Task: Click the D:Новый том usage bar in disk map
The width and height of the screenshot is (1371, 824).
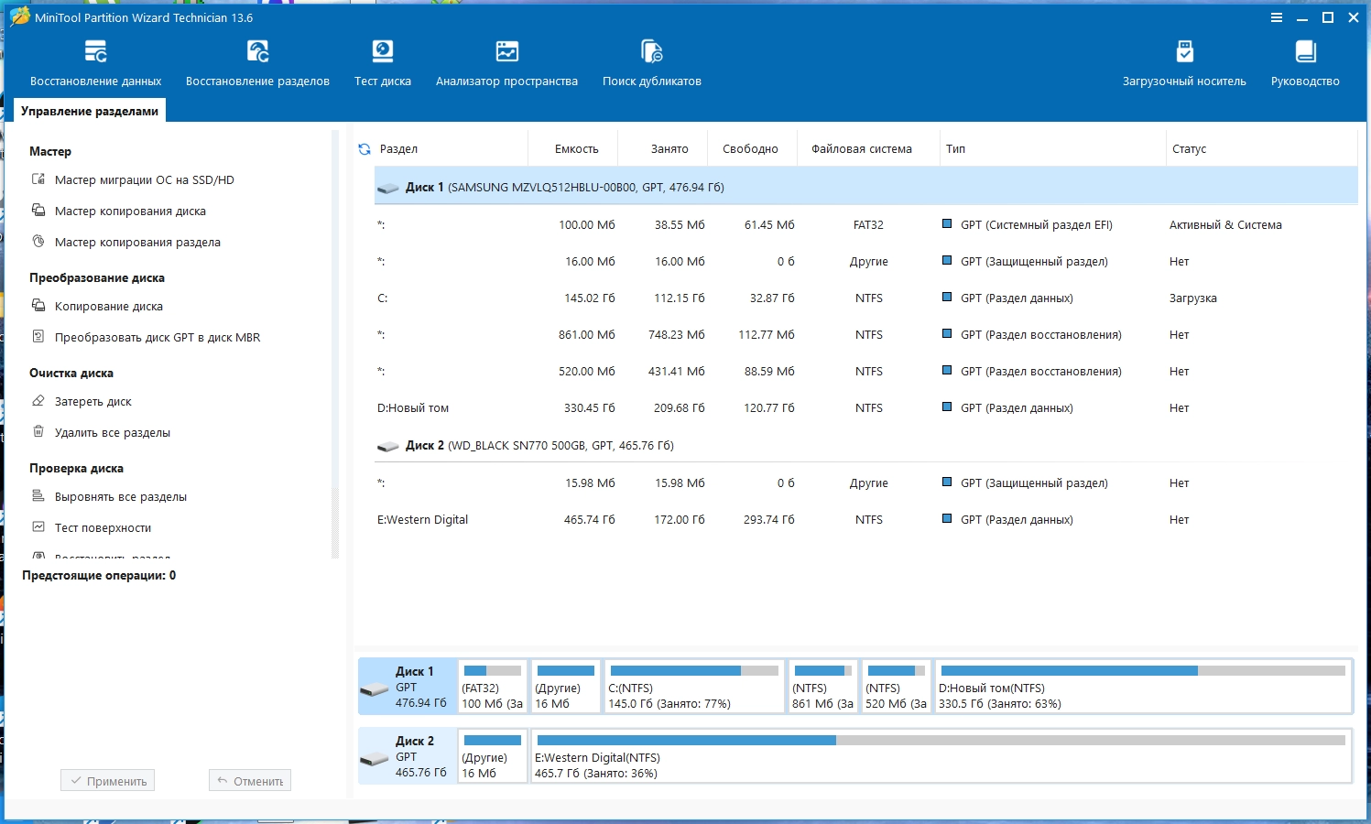Action: [1142, 671]
